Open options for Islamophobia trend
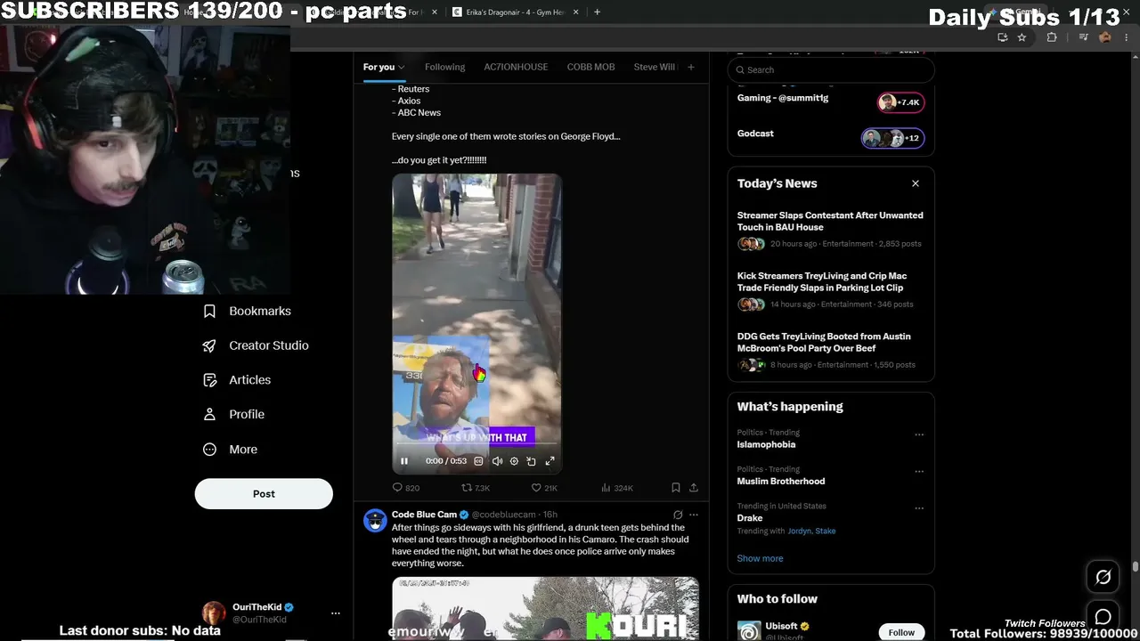Image resolution: width=1140 pixels, height=641 pixels. tap(919, 435)
